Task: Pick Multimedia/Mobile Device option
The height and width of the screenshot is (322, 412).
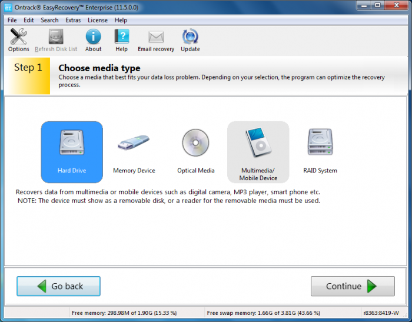Action: point(258,152)
